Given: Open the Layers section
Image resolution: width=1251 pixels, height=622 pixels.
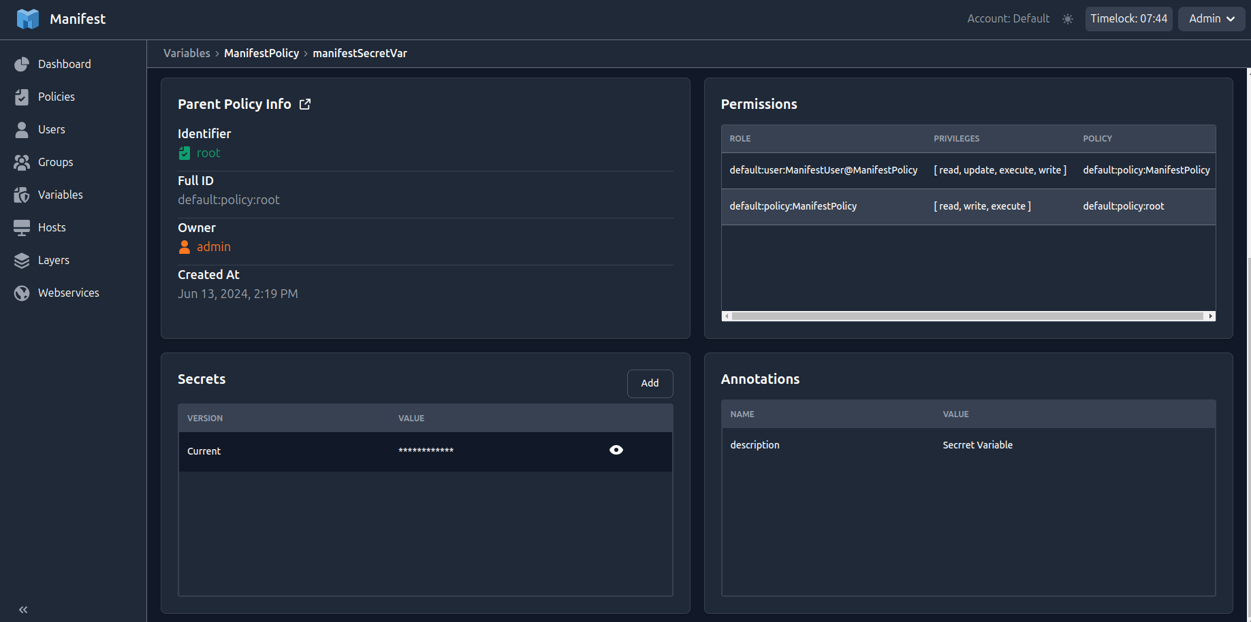Looking at the screenshot, I should [54, 260].
